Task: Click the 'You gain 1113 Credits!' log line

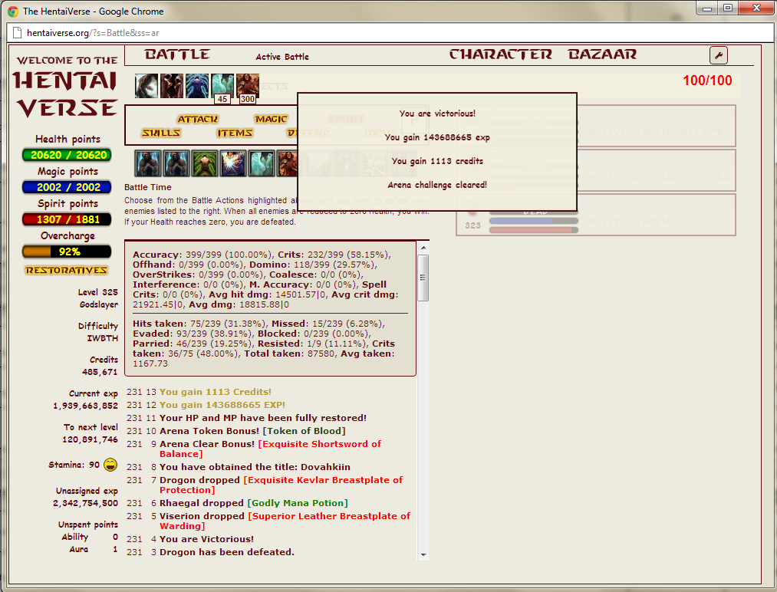Action: [x=215, y=392]
